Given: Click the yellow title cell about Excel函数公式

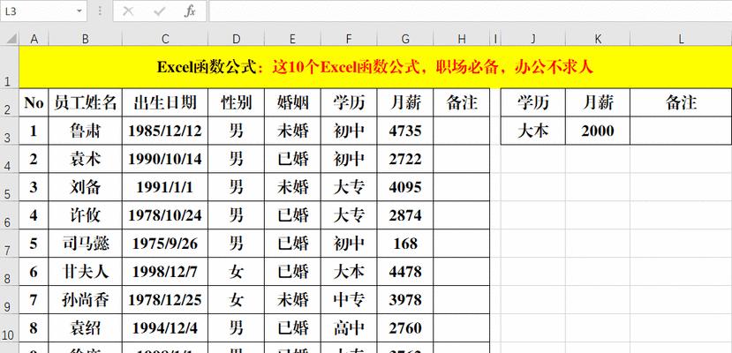Looking at the screenshot, I should [375, 67].
